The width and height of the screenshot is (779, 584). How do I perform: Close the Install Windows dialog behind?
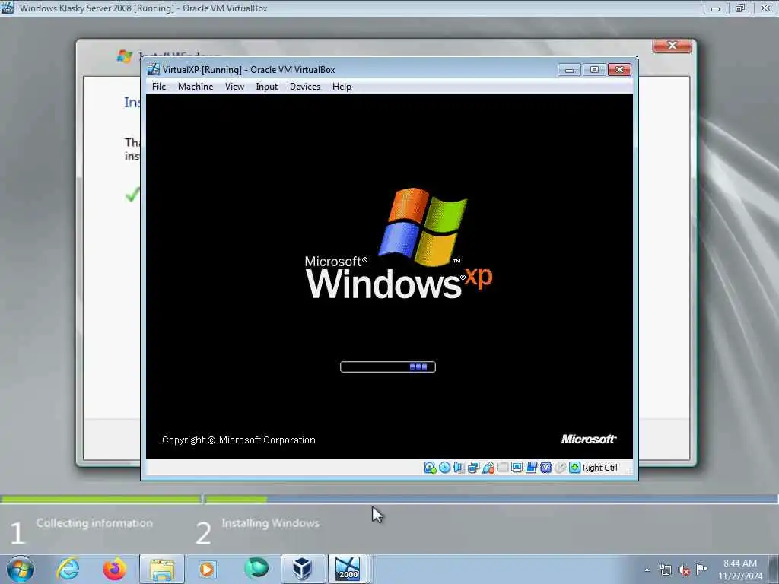[672, 45]
